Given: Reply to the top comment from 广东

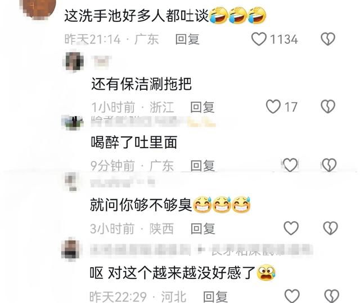Looking at the screenshot, I should [x=187, y=39].
